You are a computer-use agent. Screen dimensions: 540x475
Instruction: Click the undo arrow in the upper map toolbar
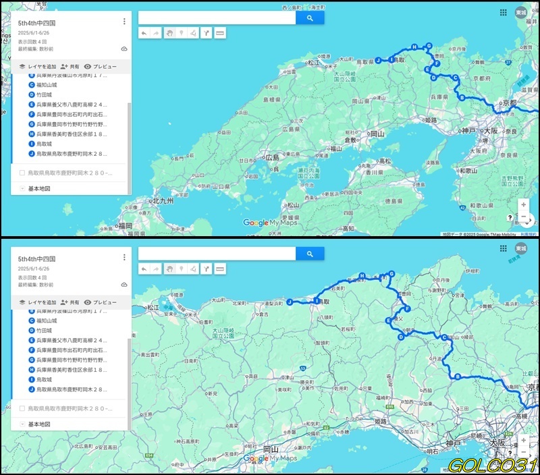click(144, 32)
